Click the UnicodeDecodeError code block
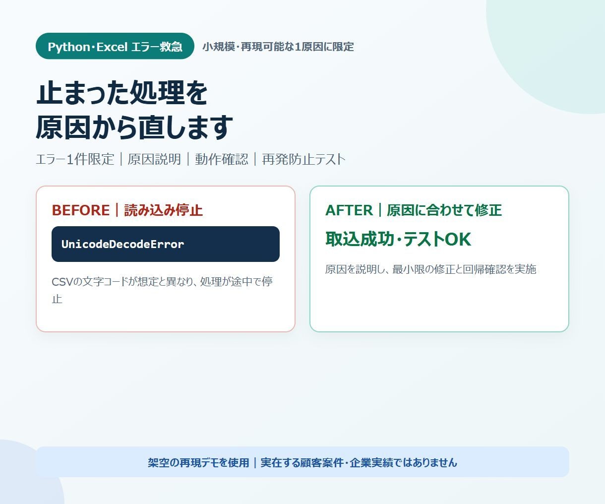Viewport: 605px width, 504px height. pos(166,244)
